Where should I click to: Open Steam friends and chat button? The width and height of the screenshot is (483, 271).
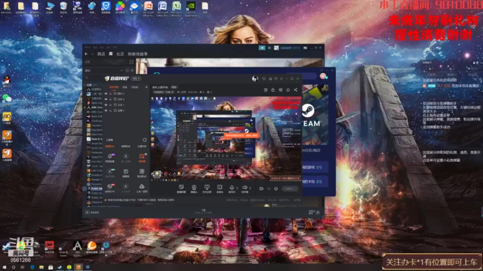(x=314, y=212)
